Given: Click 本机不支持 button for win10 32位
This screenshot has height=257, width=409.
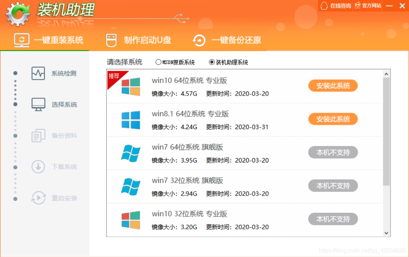Looking at the screenshot, I should point(333,219).
